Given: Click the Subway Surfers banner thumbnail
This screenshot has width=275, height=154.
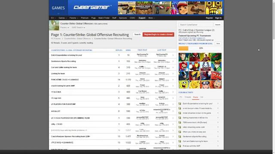Looking at the screenshot, I should pyautogui.click(x=179, y=8).
